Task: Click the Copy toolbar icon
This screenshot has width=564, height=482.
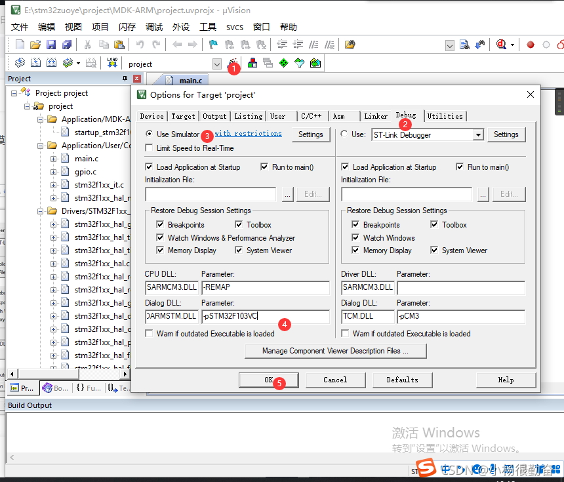Action: (104, 45)
